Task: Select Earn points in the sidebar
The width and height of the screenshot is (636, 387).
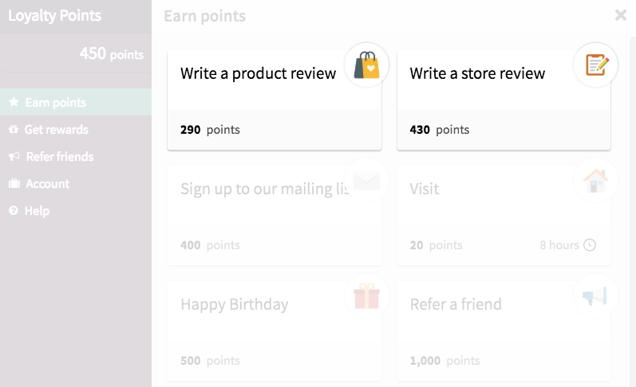Action: point(76,102)
